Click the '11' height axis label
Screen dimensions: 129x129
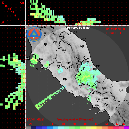click(x=13, y=12)
